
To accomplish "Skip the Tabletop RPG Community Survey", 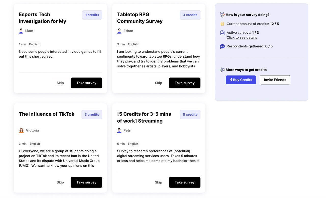I will click(x=158, y=83).
